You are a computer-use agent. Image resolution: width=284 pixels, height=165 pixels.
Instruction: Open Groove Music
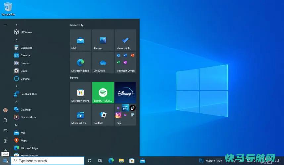coord(25,117)
